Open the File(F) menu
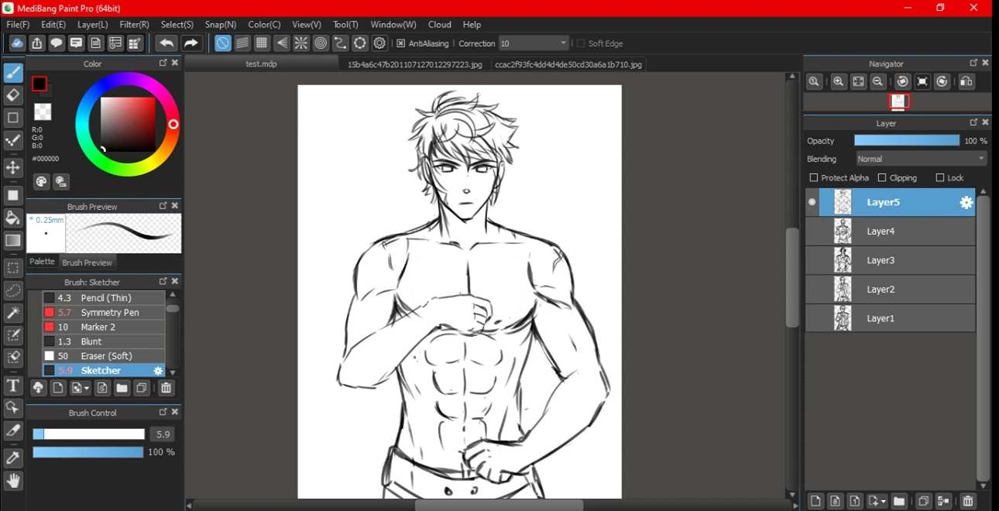The height and width of the screenshot is (511, 999). click(x=18, y=24)
